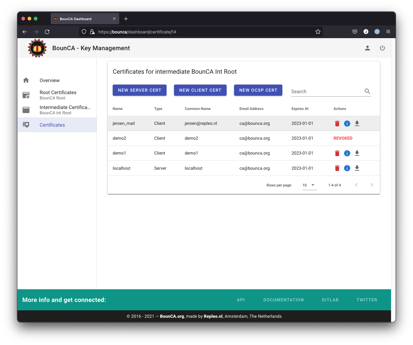Open the rows per page dropdown
Viewport: 413px width, 345px height.
tap(309, 185)
